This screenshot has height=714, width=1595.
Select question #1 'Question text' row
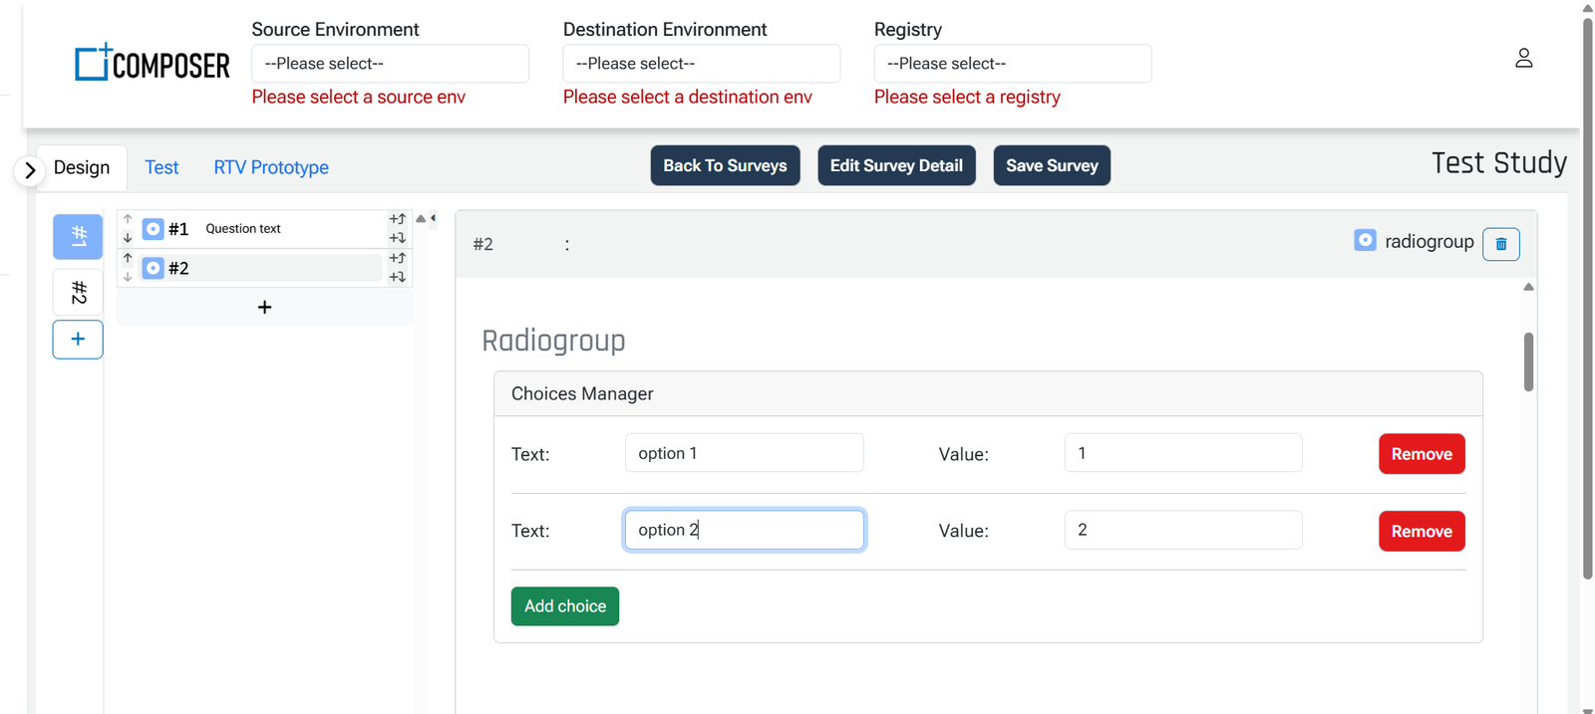263,229
